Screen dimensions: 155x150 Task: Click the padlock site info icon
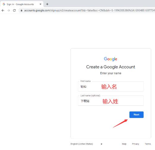pyautogui.click(x=21, y=10)
